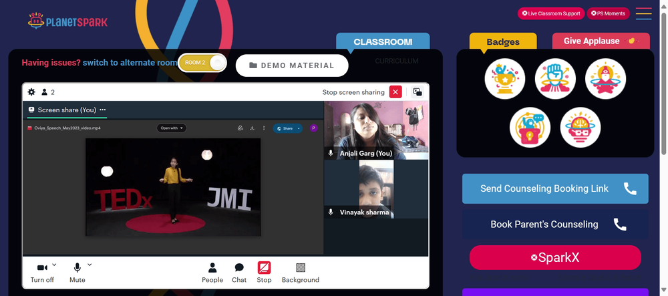Click Vinayak sharma video tile

376,189
